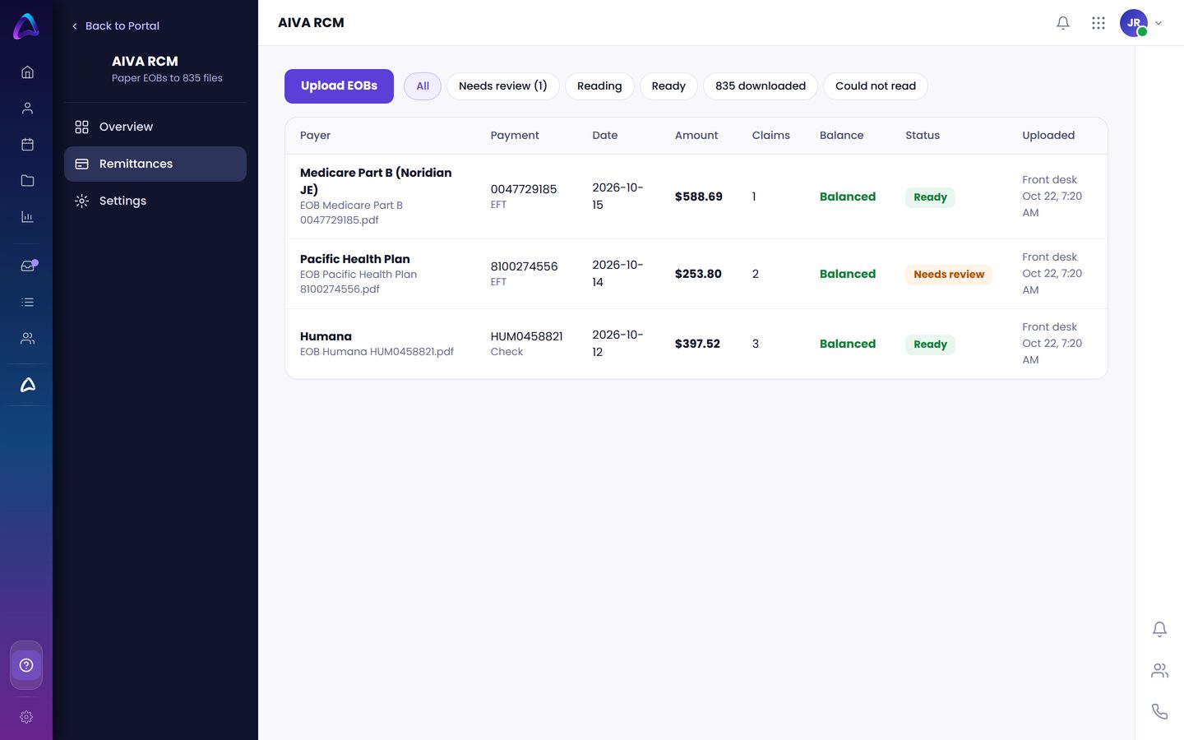
Task: Click the Amount column header
Action: coord(696,136)
